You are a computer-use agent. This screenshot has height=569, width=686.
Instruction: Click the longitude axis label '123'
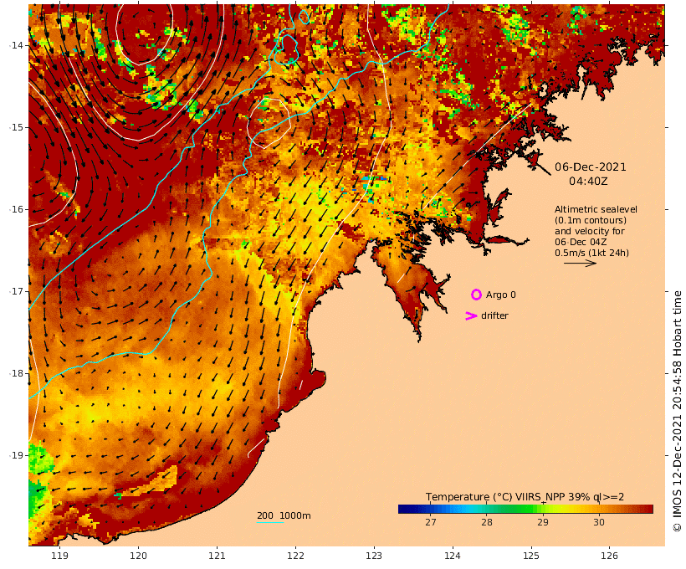374,556
